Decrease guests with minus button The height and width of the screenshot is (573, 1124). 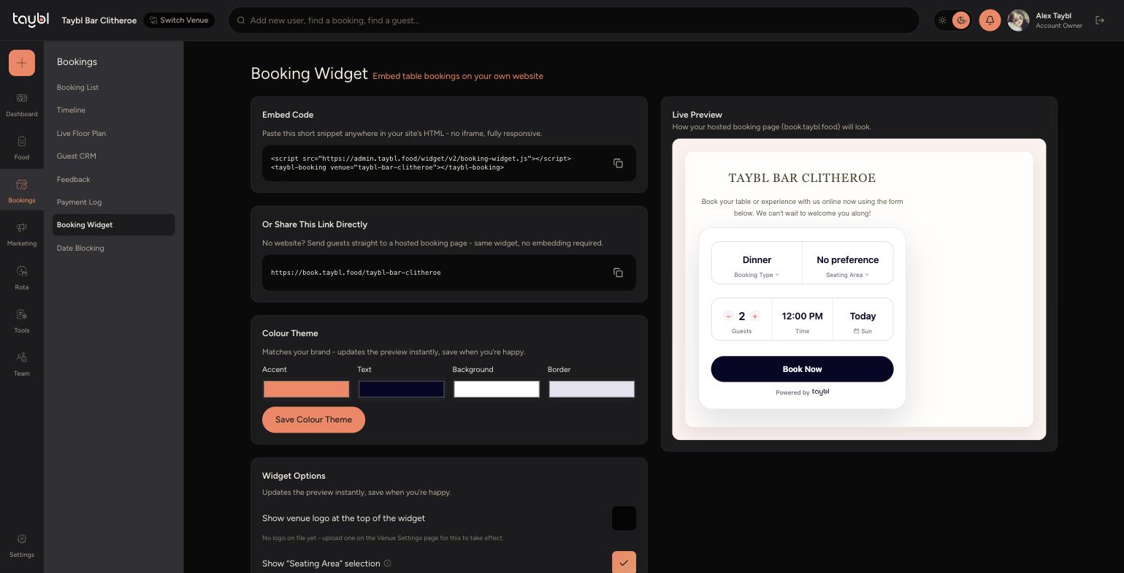(x=728, y=316)
